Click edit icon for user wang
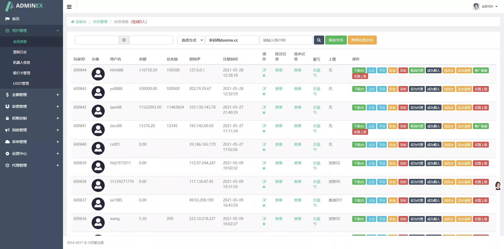The image size is (504, 249). point(264,219)
